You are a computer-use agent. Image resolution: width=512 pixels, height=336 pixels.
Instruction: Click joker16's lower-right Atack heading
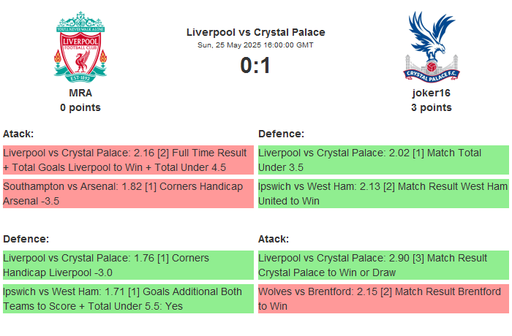click(x=274, y=239)
